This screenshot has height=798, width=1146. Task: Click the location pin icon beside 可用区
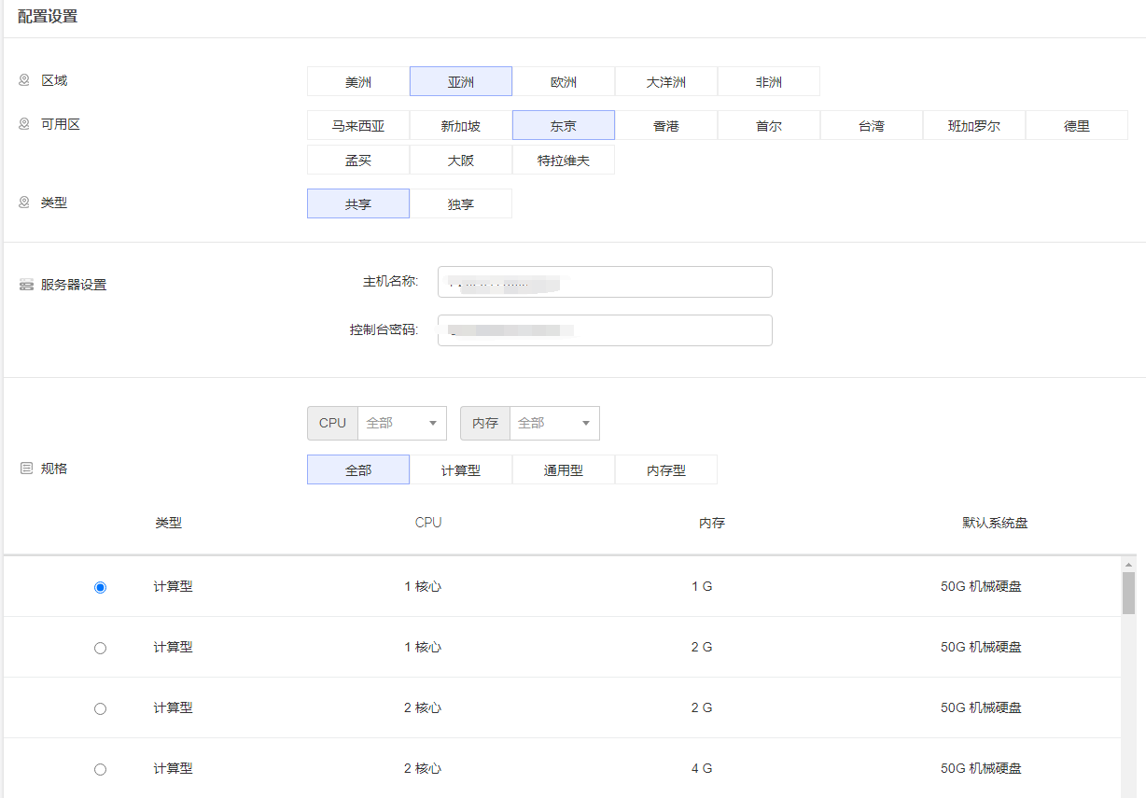pyautogui.click(x=25, y=124)
